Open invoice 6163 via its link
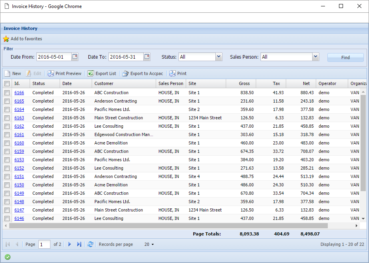The width and height of the screenshot is (369, 263). coord(19,118)
